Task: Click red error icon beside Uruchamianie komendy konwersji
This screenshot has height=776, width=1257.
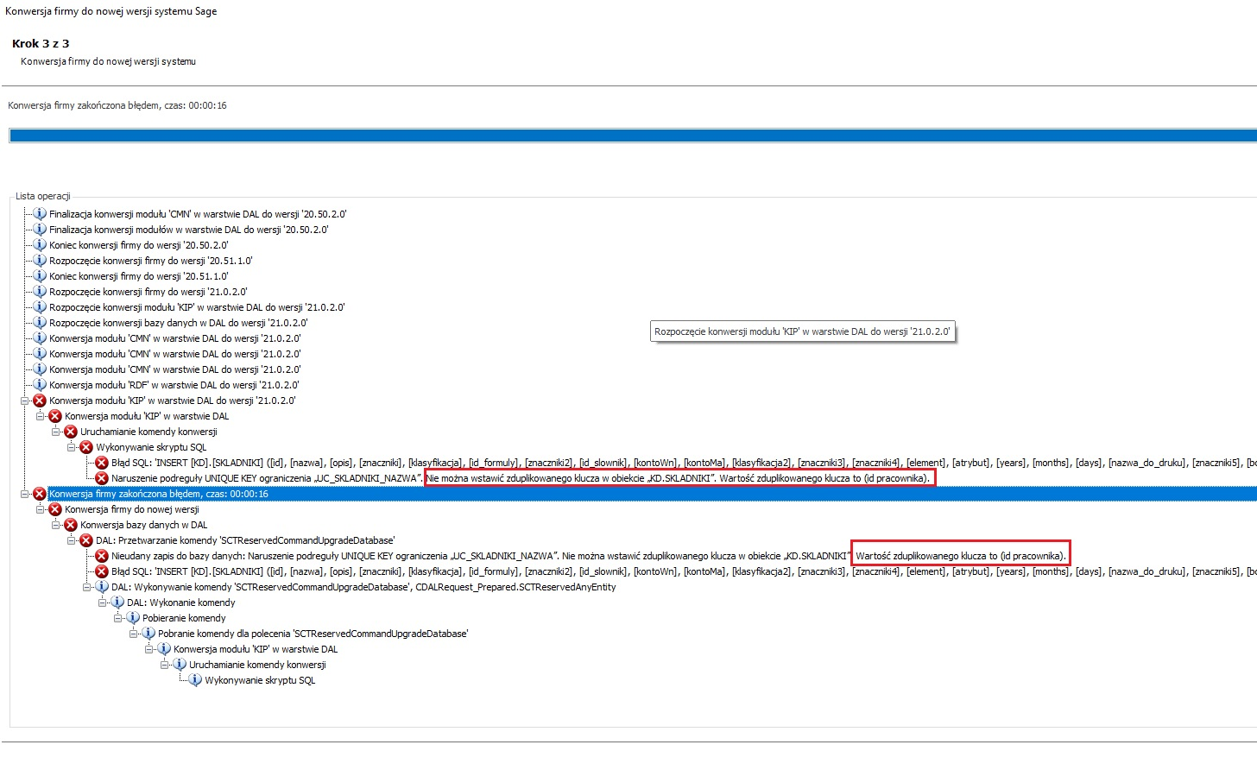Action: 71,432
